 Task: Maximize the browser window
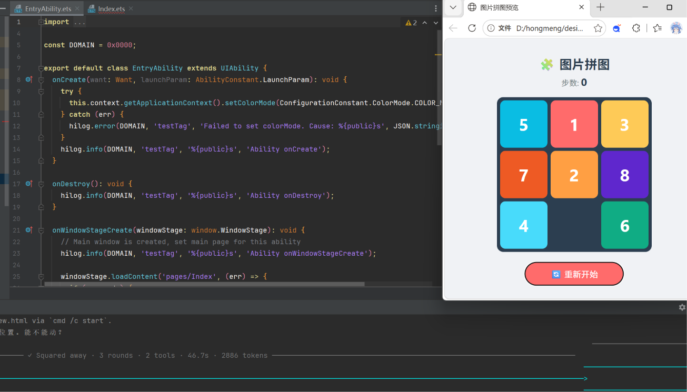pyautogui.click(x=670, y=7)
